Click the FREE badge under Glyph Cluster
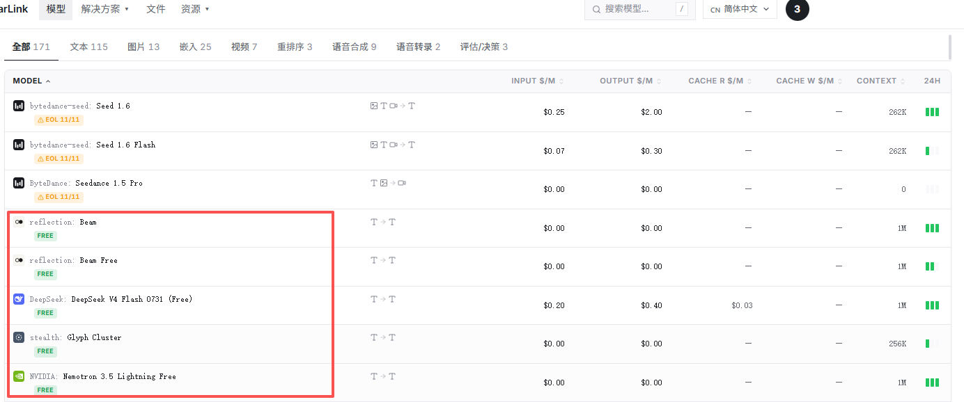Image resolution: width=964 pixels, height=402 pixels. pyautogui.click(x=45, y=351)
